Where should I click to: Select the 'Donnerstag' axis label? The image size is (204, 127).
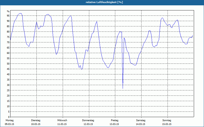point(88,120)
